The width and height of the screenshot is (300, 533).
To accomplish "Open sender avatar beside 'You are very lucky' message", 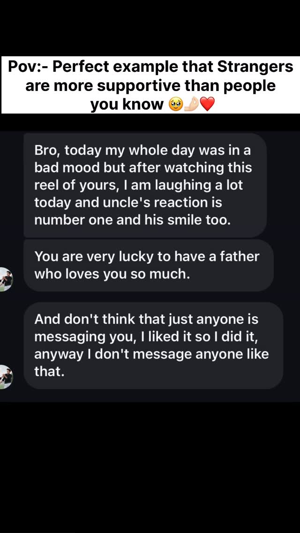I will pyautogui.click(x=6, y=279).
